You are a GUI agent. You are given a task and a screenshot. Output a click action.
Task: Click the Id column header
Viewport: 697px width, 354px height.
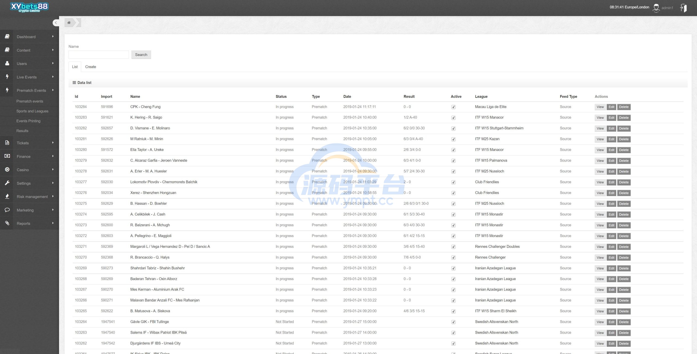(x=77, y=97)
